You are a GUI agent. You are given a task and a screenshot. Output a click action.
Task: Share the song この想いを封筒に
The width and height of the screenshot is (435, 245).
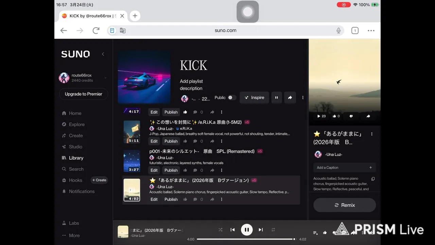(212, 141)
